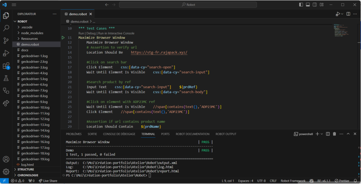Screen dimensions: 361x184
Task: Split the terminal
Action: pos(328,134)
